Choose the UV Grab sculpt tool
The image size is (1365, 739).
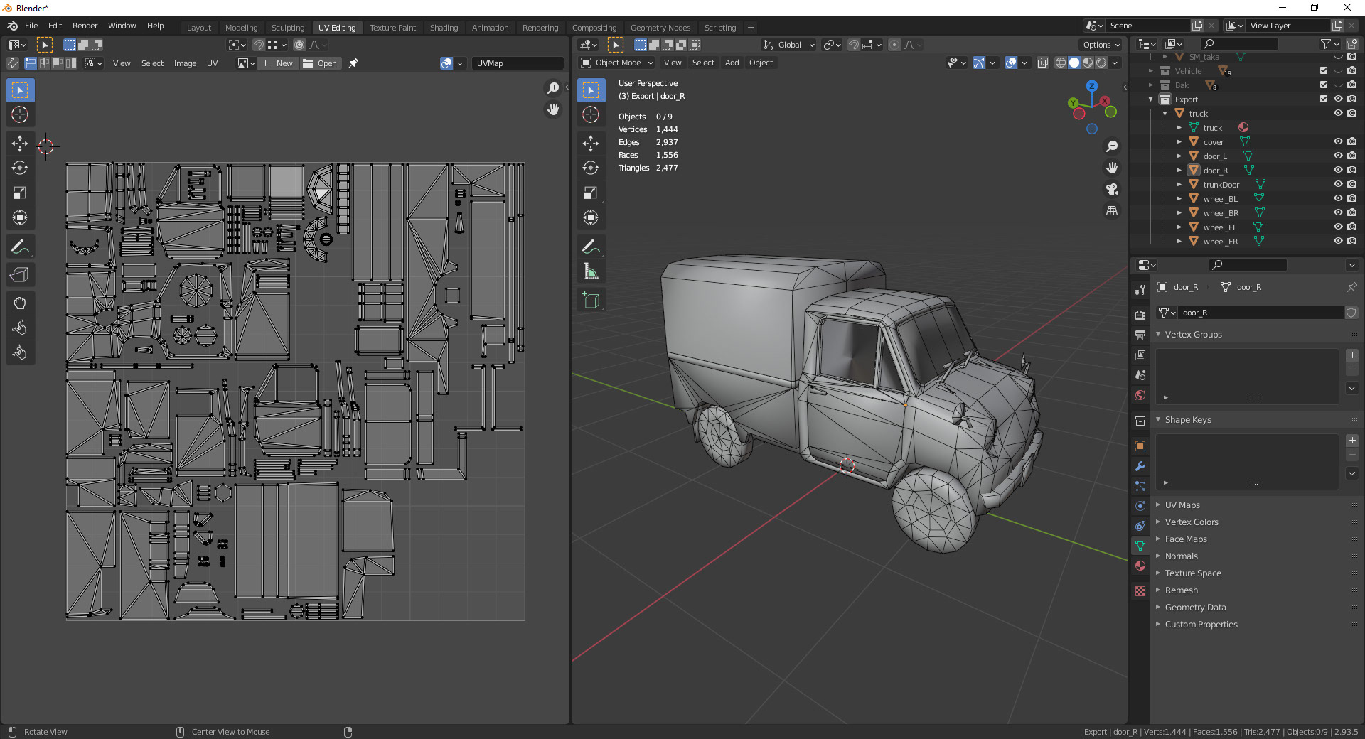[20, 303]
